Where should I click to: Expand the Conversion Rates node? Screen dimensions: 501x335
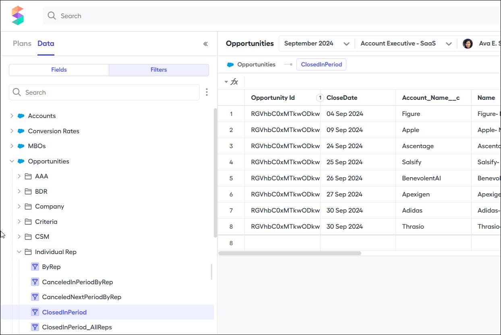tap(12, 131)
